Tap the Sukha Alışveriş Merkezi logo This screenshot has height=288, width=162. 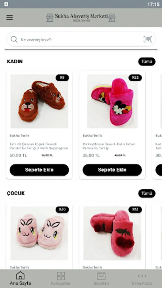[x=81, y=18]
